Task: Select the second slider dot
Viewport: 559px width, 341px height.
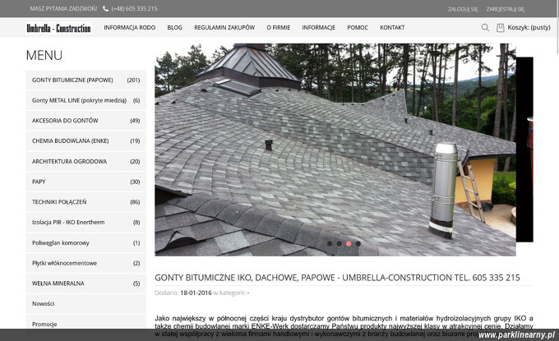Action: [x=339, y=244]
